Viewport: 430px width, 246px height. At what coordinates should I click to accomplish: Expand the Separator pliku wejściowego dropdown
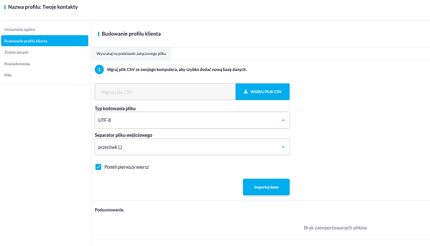click(x=192, y=147)
